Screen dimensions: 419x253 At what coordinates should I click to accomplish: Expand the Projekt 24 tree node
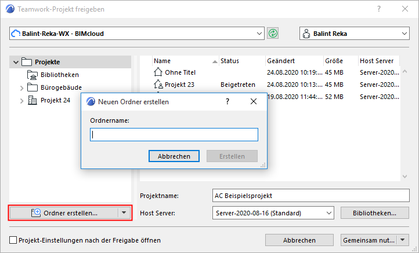pos(22,101)
